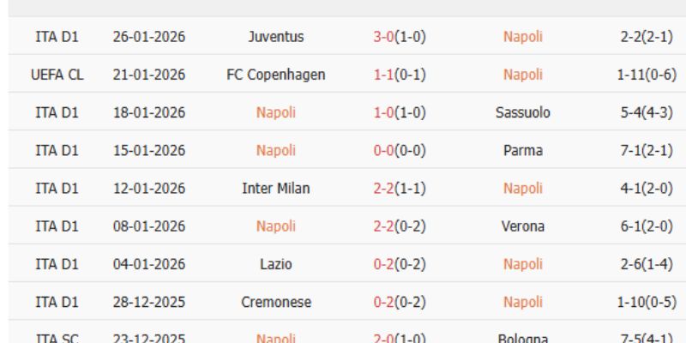Screen dimensions: 686x343
Task: Click the 1-11(0-6) corner stat
Action: pyautogui.click(x=646, y=75)
